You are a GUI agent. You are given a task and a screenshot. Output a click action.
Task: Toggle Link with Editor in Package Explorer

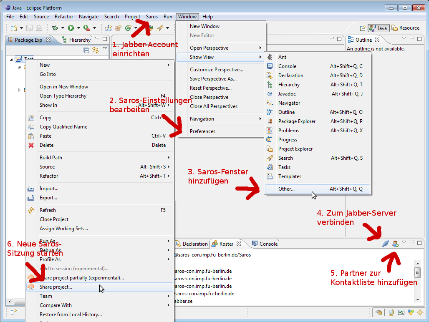pyautogui.click(x=95, y=50)
